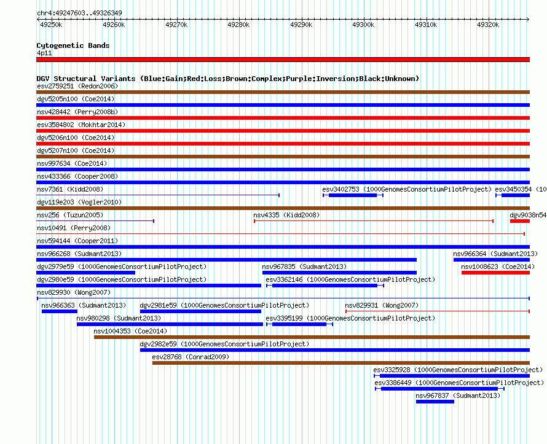Open the esv2759251 (Redon2006) label
The height and width of the screenshot is (444, 547).
pos(77,86)
